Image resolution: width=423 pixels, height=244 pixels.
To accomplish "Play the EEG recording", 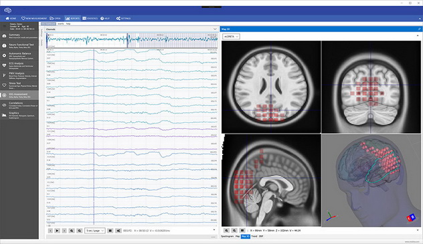I will (x=57, y=231).
